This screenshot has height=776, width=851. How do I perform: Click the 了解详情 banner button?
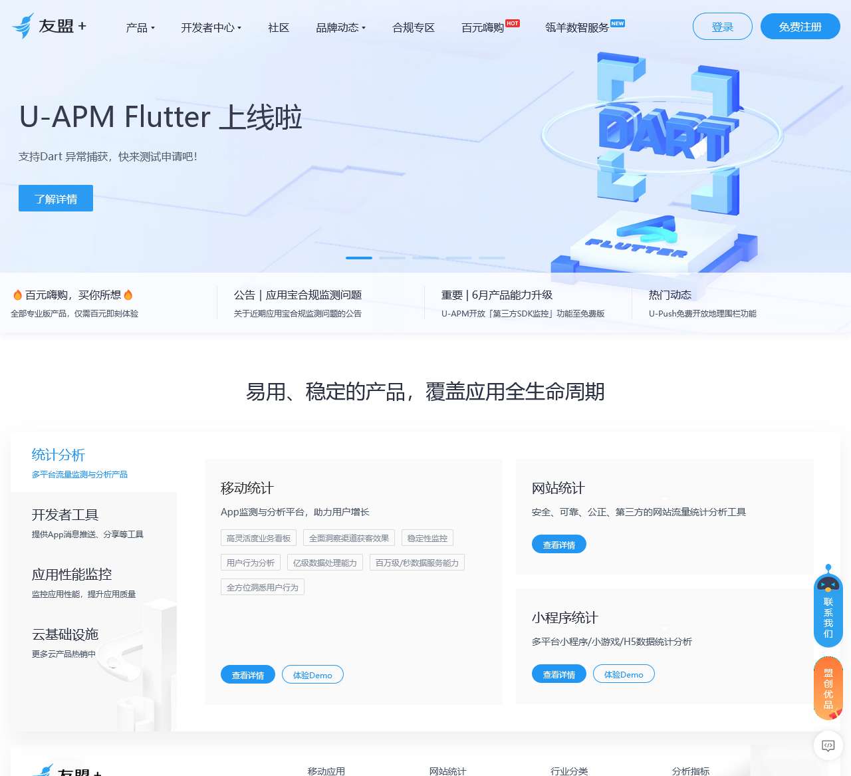point(56,198)
